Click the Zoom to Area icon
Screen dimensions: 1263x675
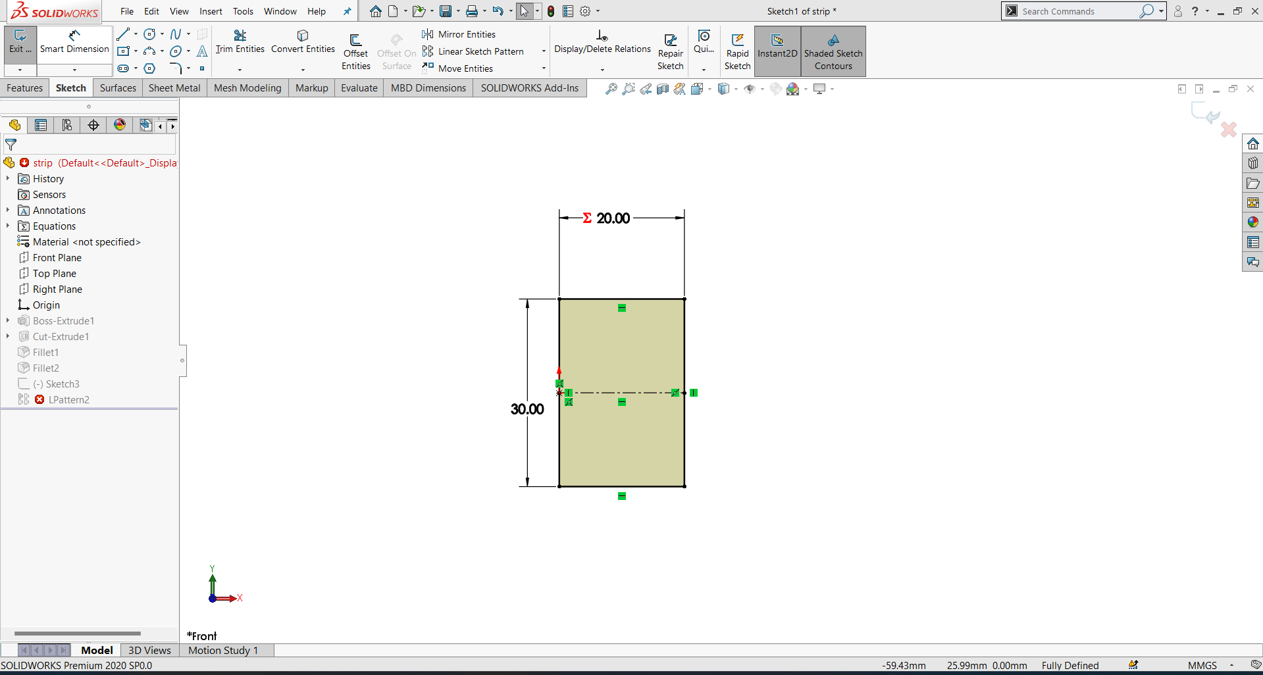pyautogui.click(x=629, y=89)
